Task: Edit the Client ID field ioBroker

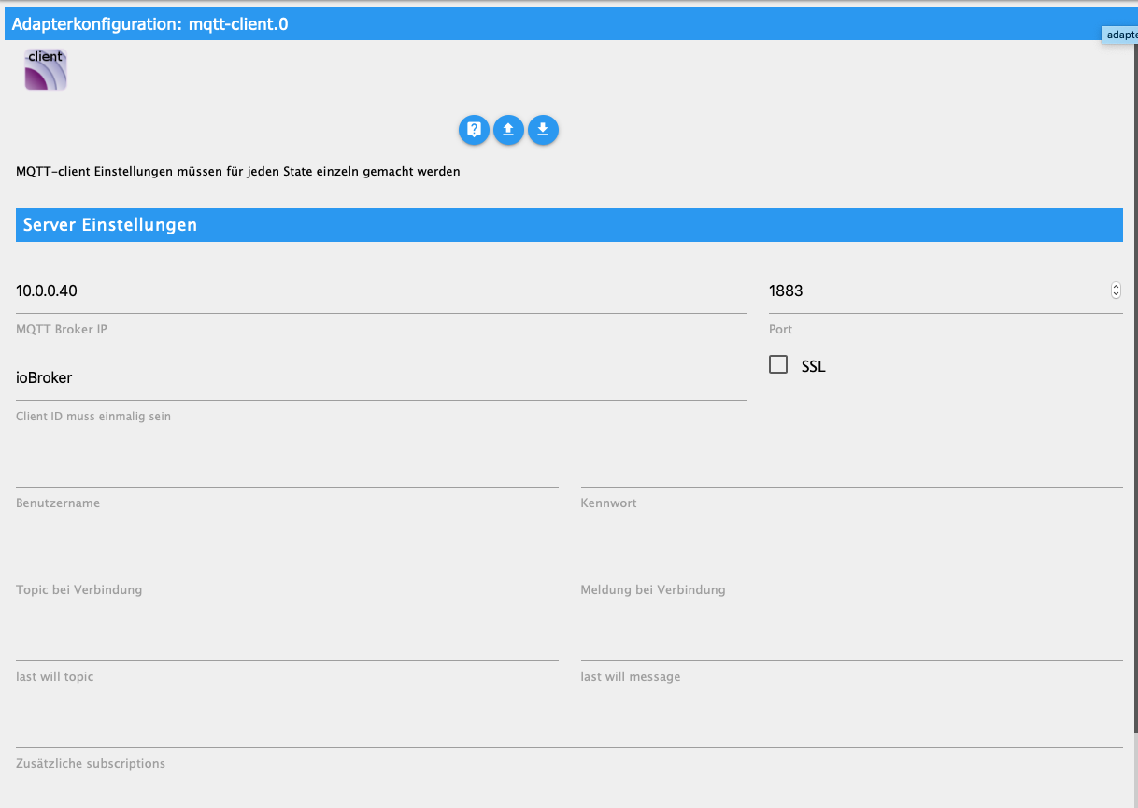Action: [x=381, y=378]
